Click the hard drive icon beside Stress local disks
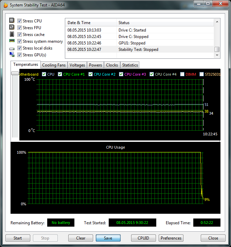The width and height of the screenshot is (231, 247). (x=12, y=49)
